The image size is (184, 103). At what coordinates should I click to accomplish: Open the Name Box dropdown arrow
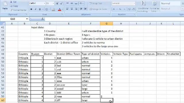click(27, 19)
